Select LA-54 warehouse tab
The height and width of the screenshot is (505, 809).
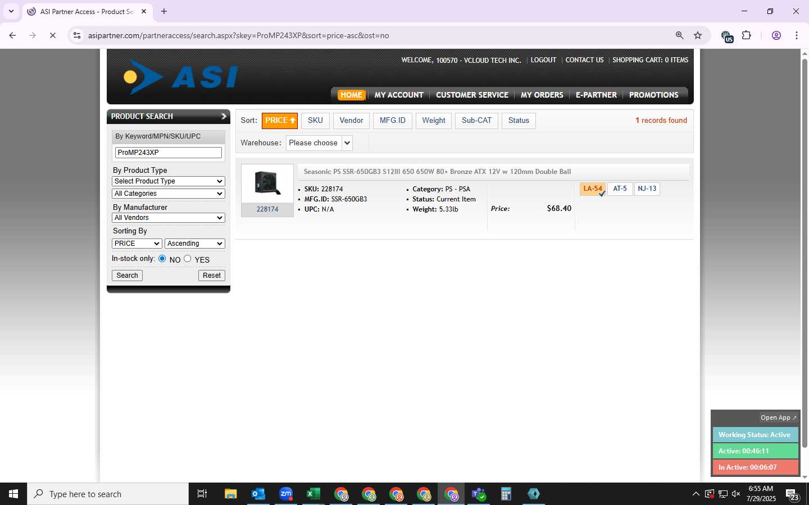click(592, 189)
